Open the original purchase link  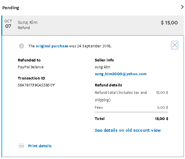point(52,46)
